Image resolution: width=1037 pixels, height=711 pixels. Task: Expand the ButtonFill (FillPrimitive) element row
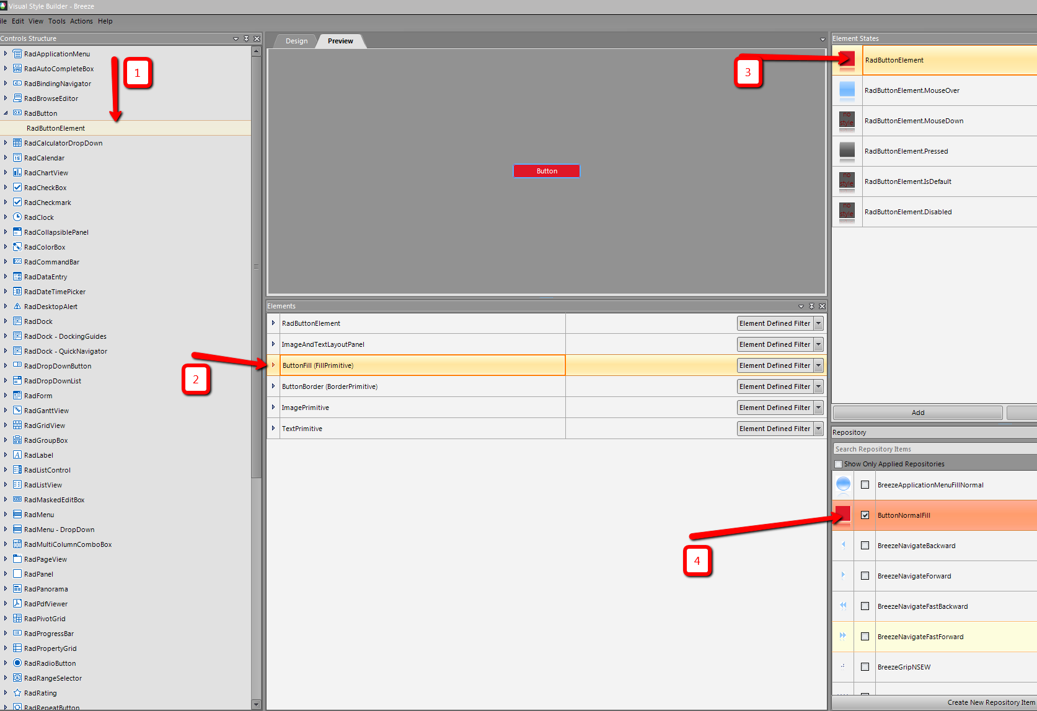click(273, 365)
